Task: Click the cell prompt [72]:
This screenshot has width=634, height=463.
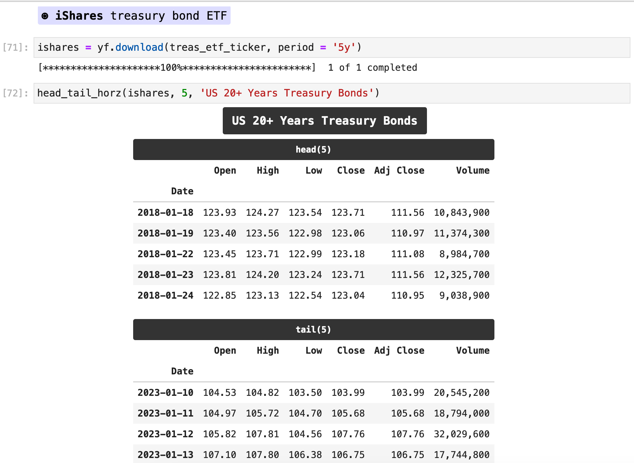Action: [x=15, y=93]
